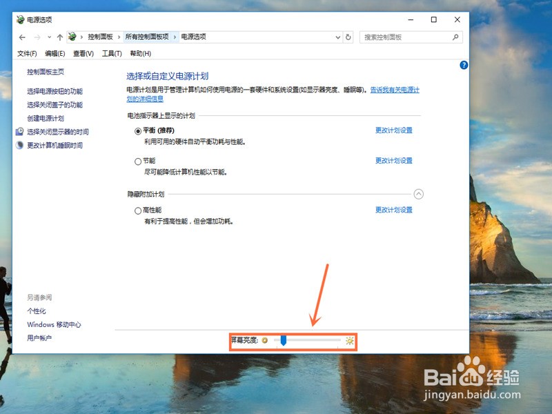The width and height of the screenshot is (552, 414).
Task: Select the 高性能 power plan
Action: coord(138,210)
